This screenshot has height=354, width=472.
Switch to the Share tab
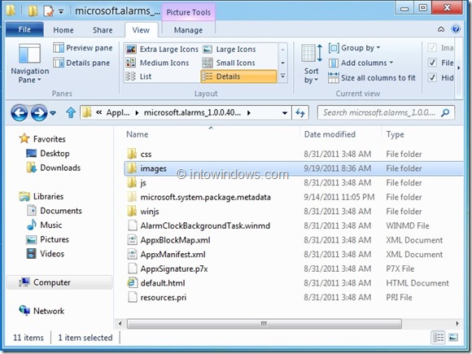click(103, 30)
